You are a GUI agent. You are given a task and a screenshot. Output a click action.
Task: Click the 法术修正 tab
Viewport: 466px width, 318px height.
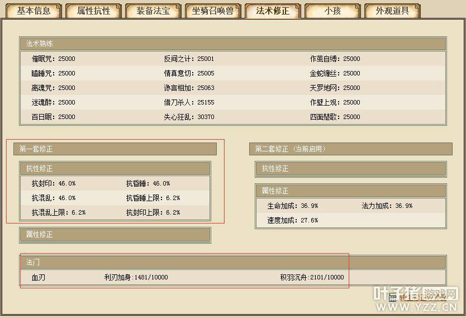[272, 11]
